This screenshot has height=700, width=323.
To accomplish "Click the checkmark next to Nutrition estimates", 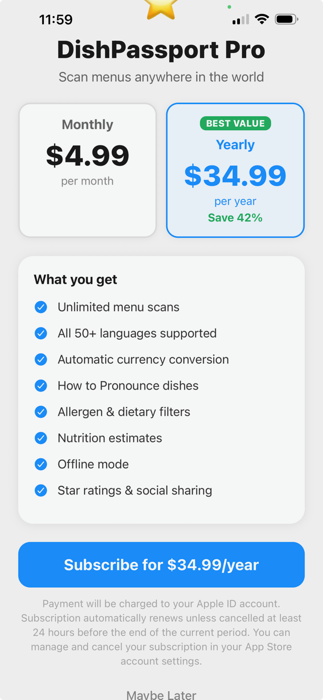I will coord(41,438).
